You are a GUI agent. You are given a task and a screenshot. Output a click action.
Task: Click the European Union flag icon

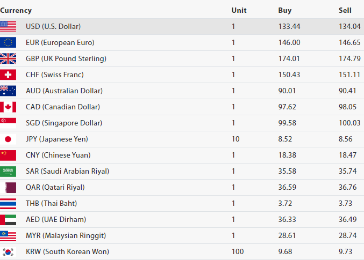(x=8, y=42)
